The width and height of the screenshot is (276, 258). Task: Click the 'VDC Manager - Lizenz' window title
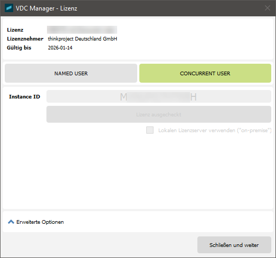click(x=46, y=8)
